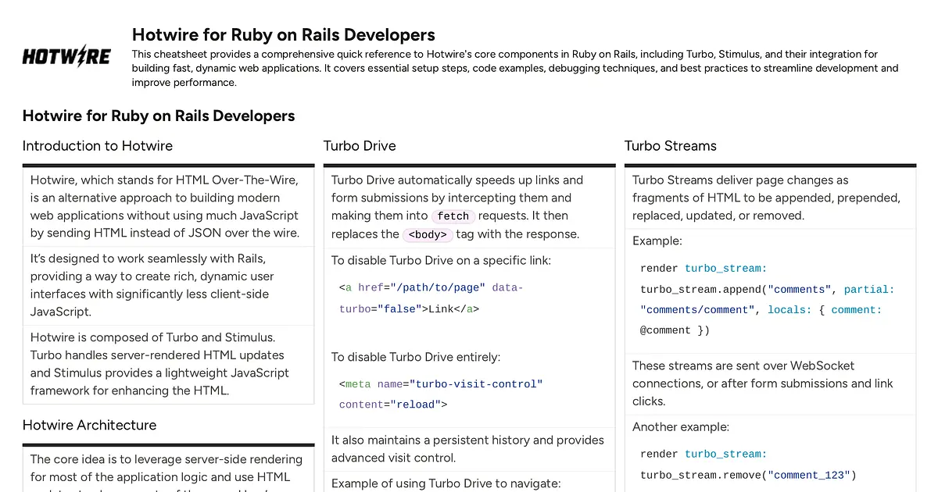Click the "Hotwire Architecture" heading
Screen dimensions: 938x492
point(90,426)
